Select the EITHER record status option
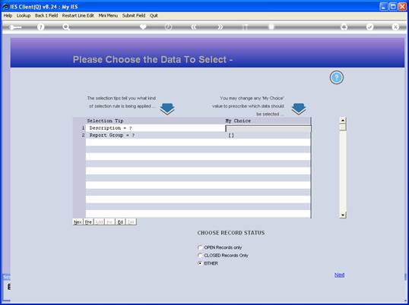 pos(201,263)
